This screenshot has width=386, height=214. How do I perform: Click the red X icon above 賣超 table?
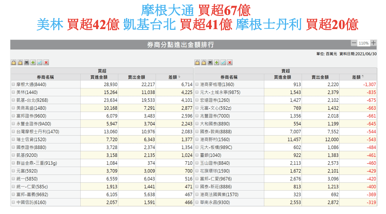[230, 62]
